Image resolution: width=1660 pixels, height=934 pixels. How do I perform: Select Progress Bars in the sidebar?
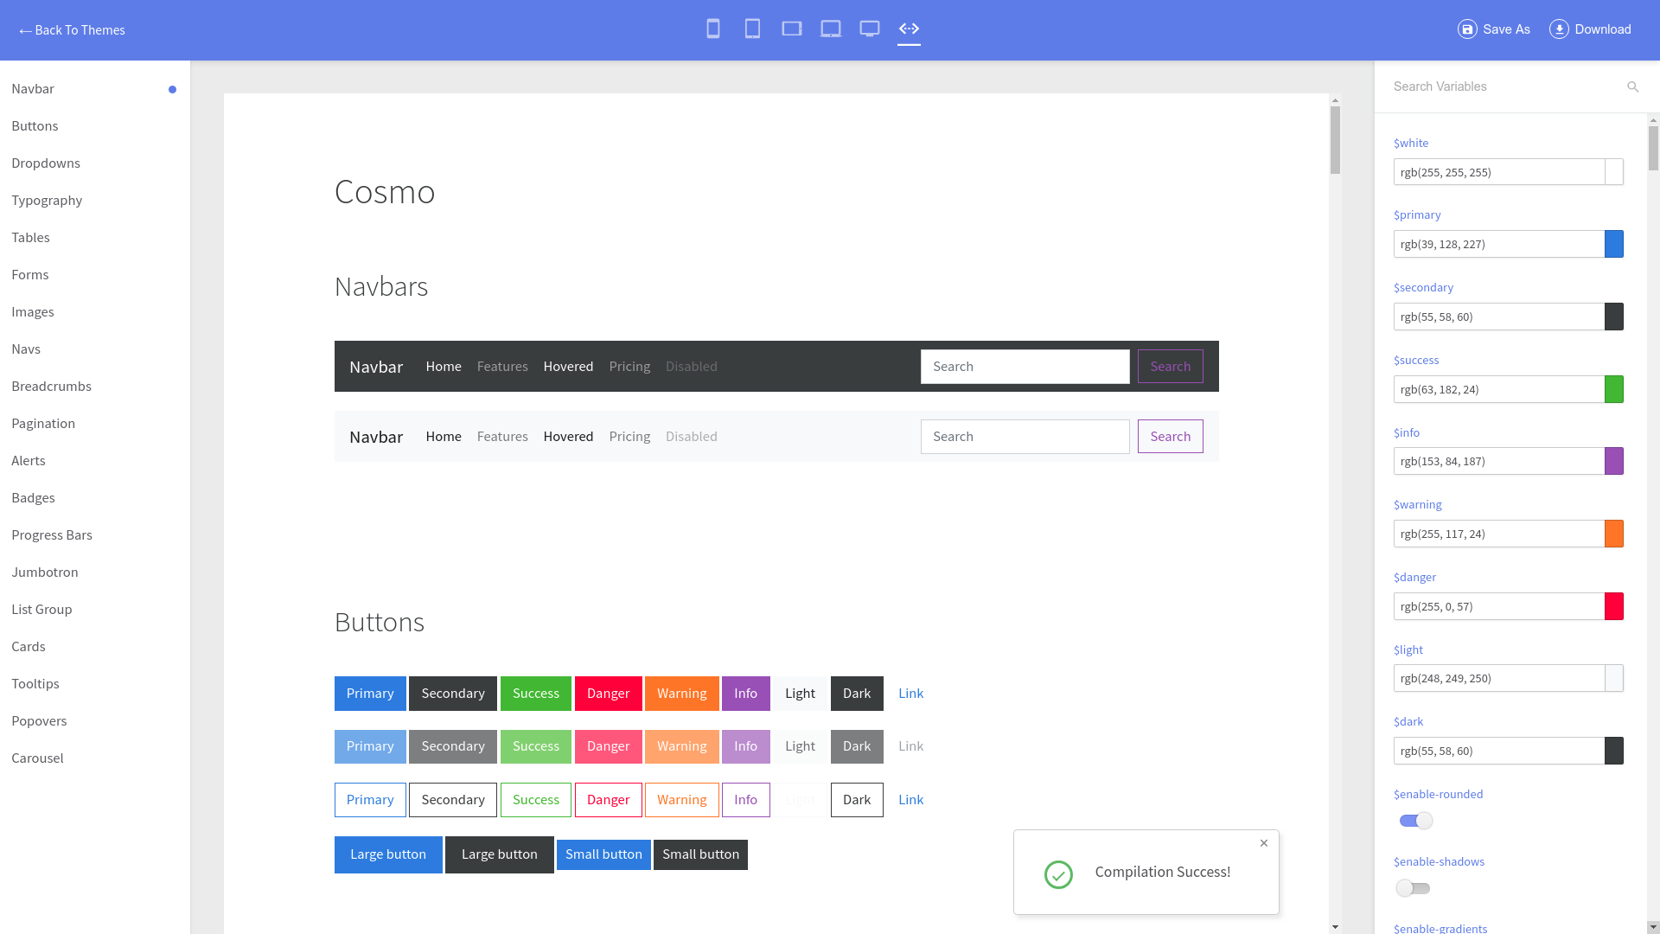pyautogui.click(x=52, y=534)
